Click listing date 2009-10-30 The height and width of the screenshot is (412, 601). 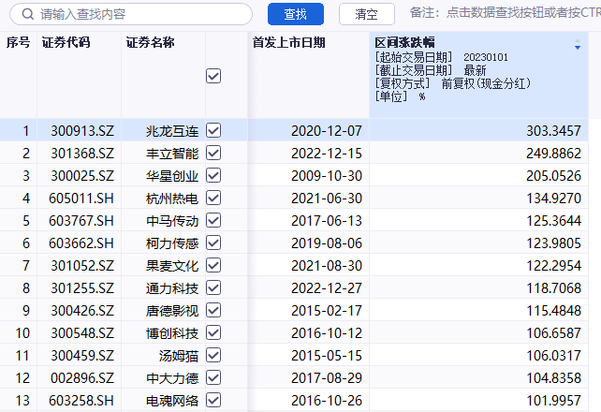coord(327,176)
